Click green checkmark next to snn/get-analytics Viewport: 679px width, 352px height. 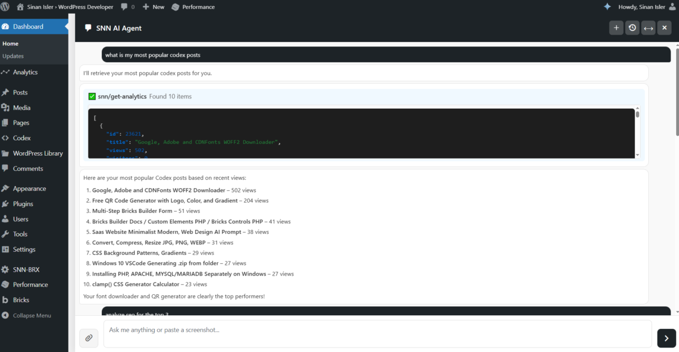pos(92,96)
